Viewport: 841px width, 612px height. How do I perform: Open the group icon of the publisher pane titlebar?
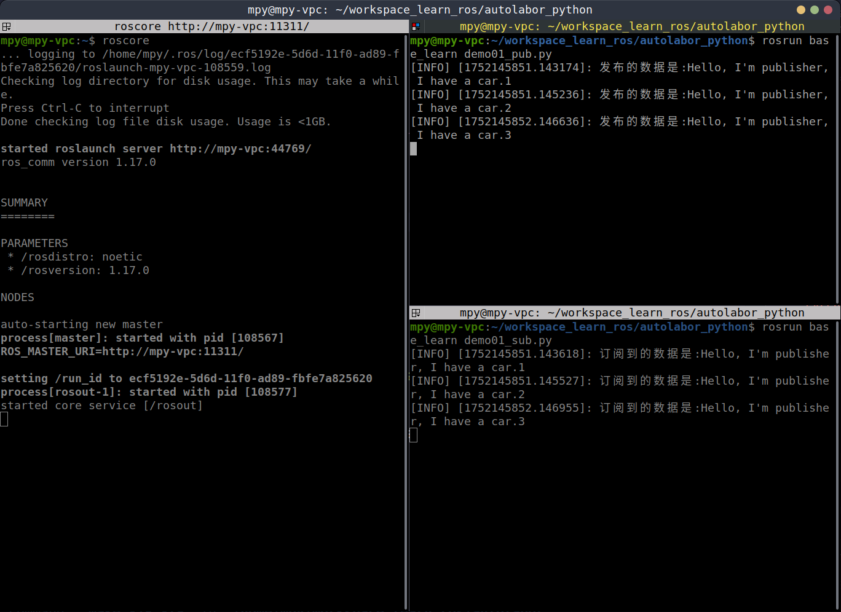pos(416,26)
